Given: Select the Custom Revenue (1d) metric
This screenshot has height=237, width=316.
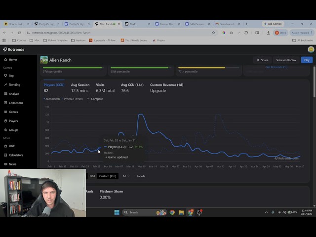Looking at the screenshot, I should tap(167, 88).
